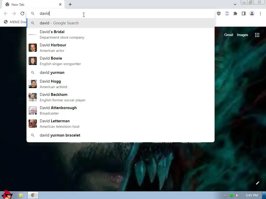Open the MEMZ Dow bookmark

[15, 22]
